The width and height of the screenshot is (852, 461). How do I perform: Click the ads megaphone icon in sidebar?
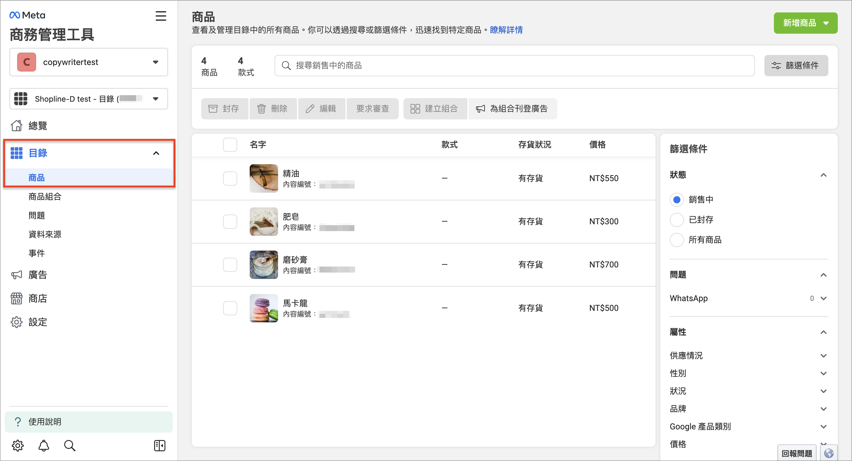tap(17, 275)
